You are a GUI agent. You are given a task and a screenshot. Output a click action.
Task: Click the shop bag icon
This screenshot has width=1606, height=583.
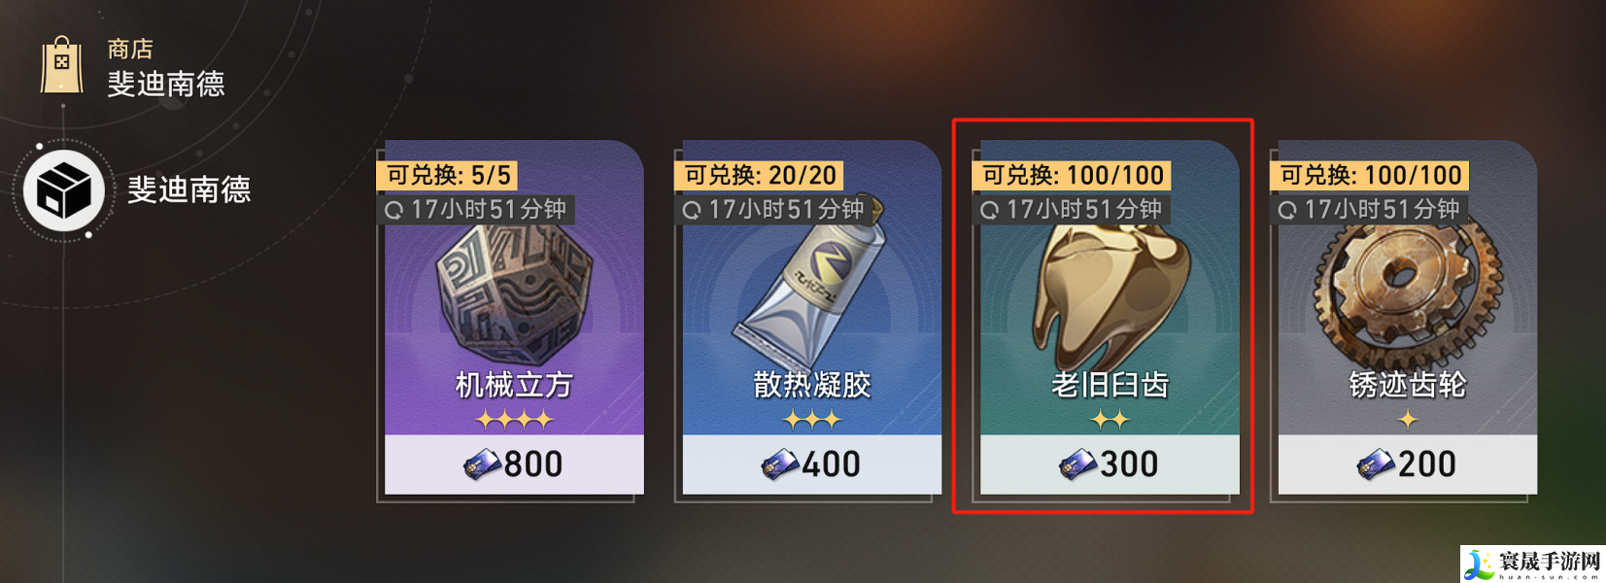[61, 66]
